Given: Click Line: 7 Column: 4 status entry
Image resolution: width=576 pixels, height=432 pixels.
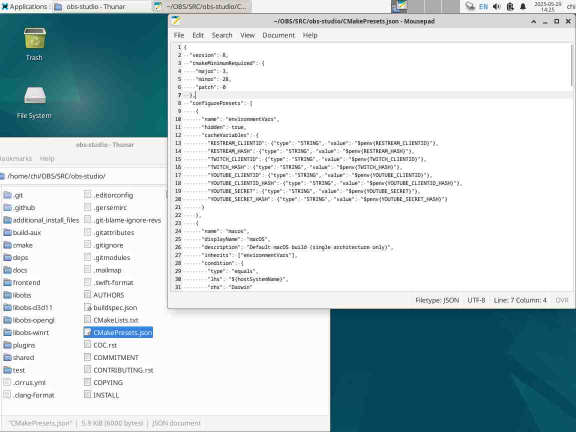Looking at the screenshot, I should pos(520,300).
